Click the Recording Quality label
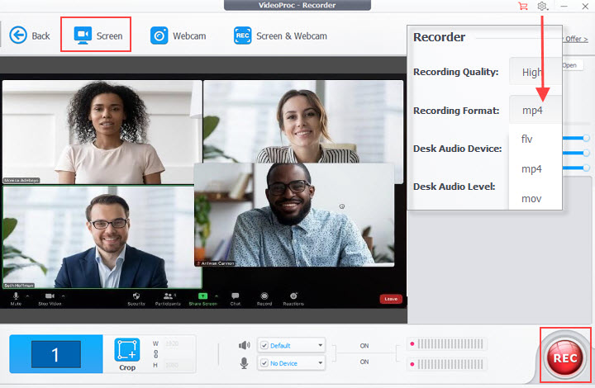The height and width of the screenshot is (388, 595). point(455,72)
